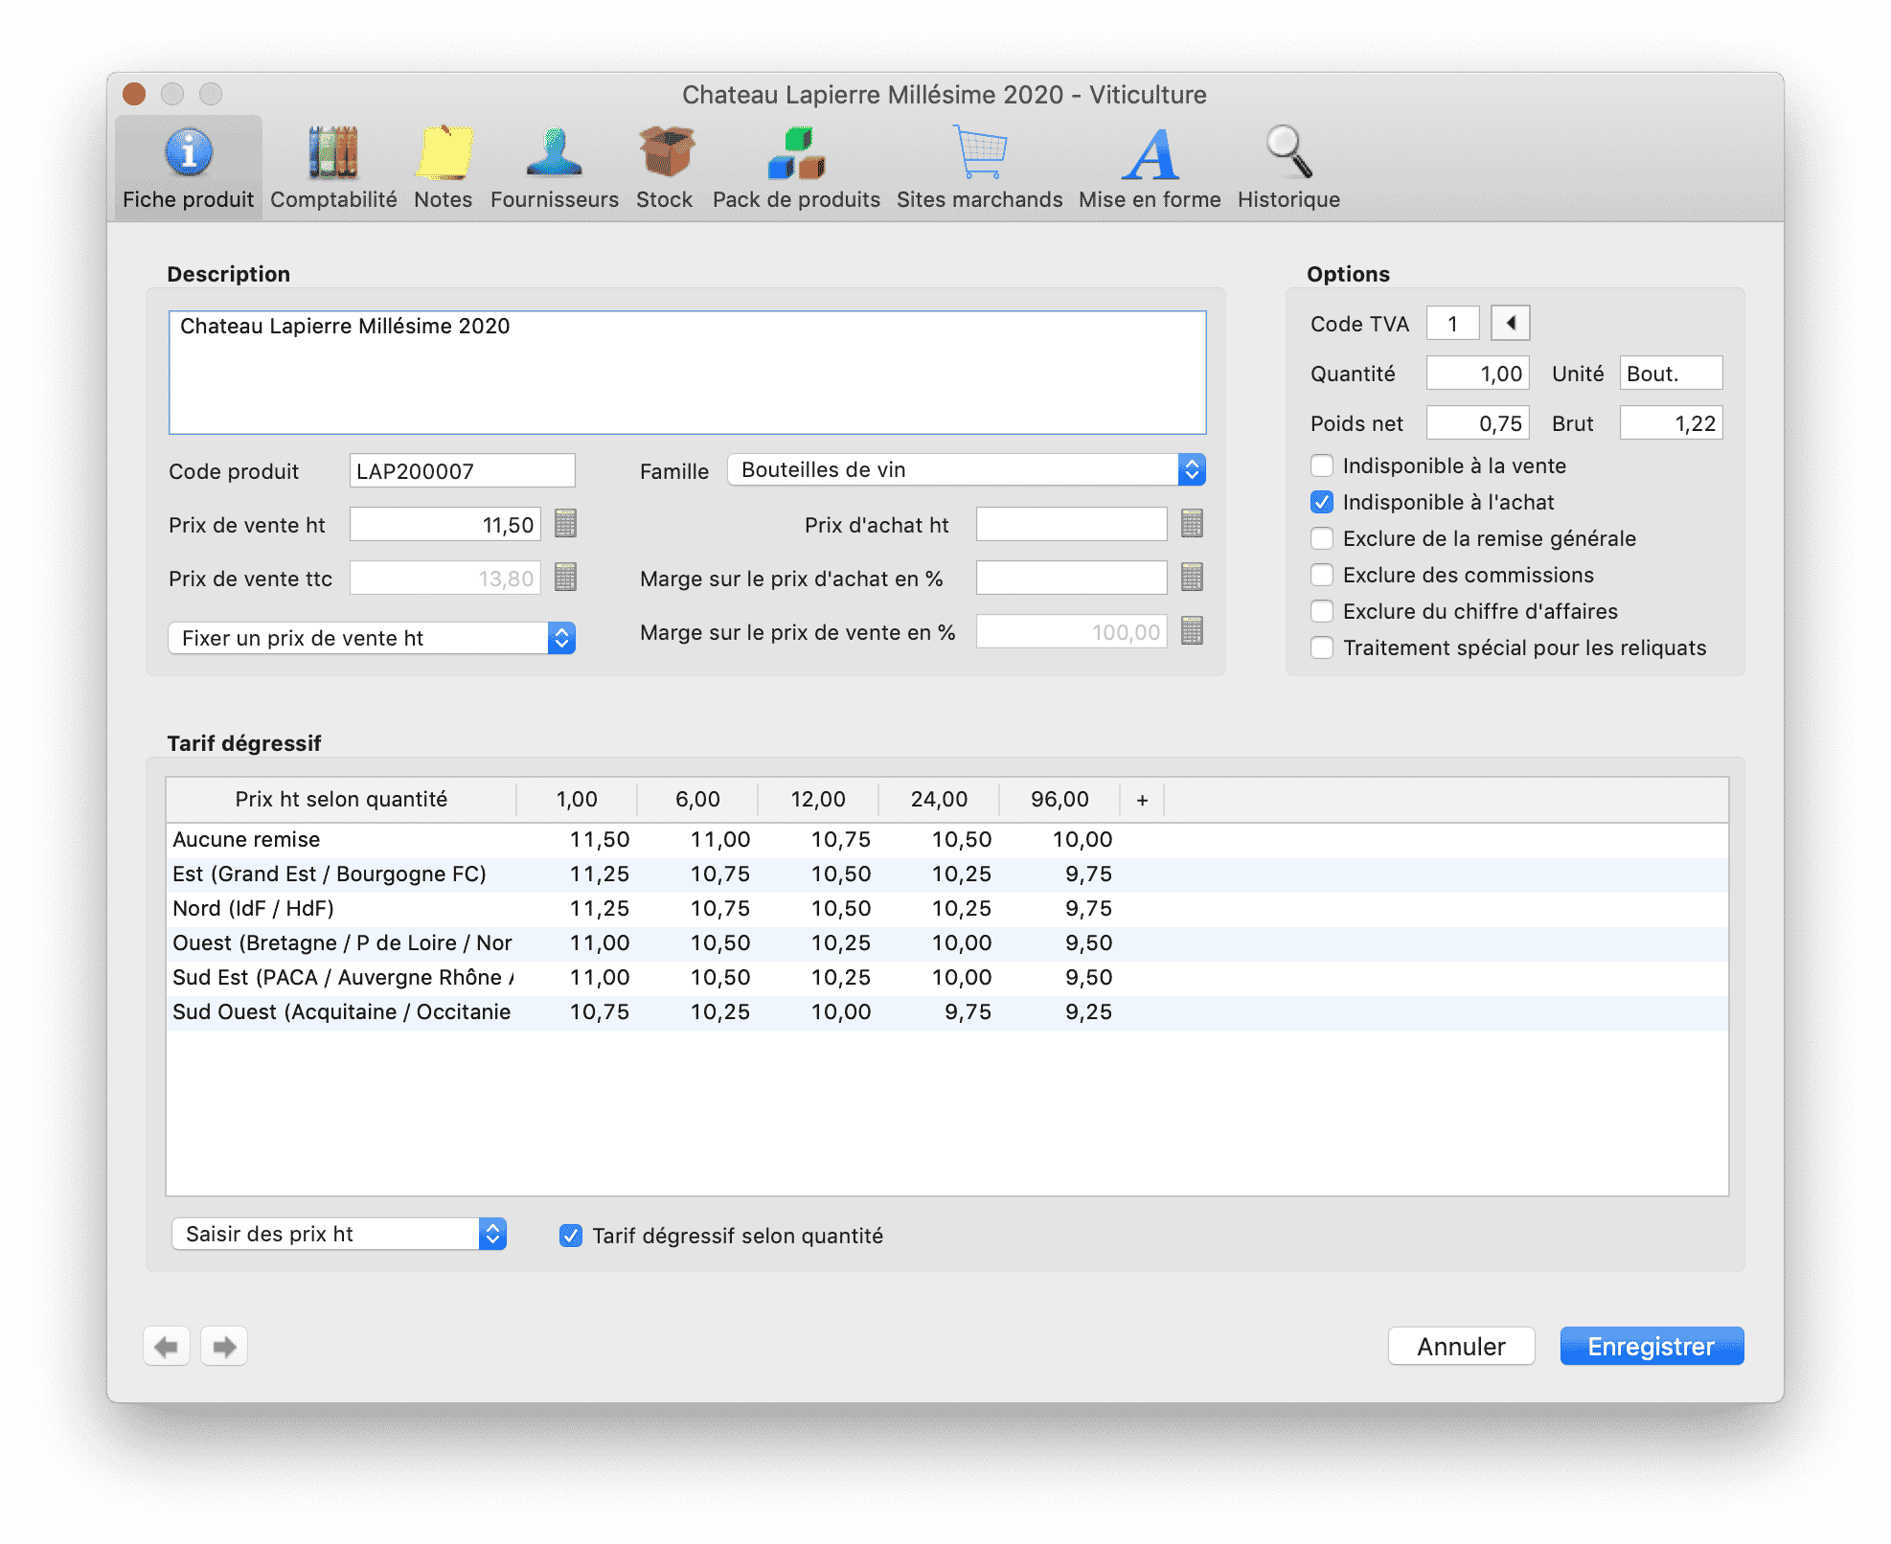Click the 6,00 quantity column header

(697, 800)
